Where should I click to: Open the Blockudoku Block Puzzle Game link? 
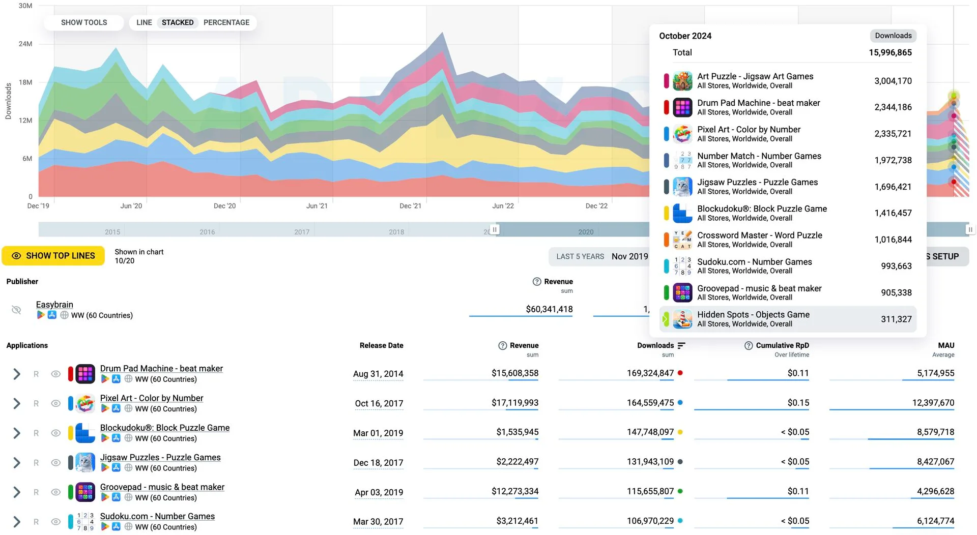point(165,428)
